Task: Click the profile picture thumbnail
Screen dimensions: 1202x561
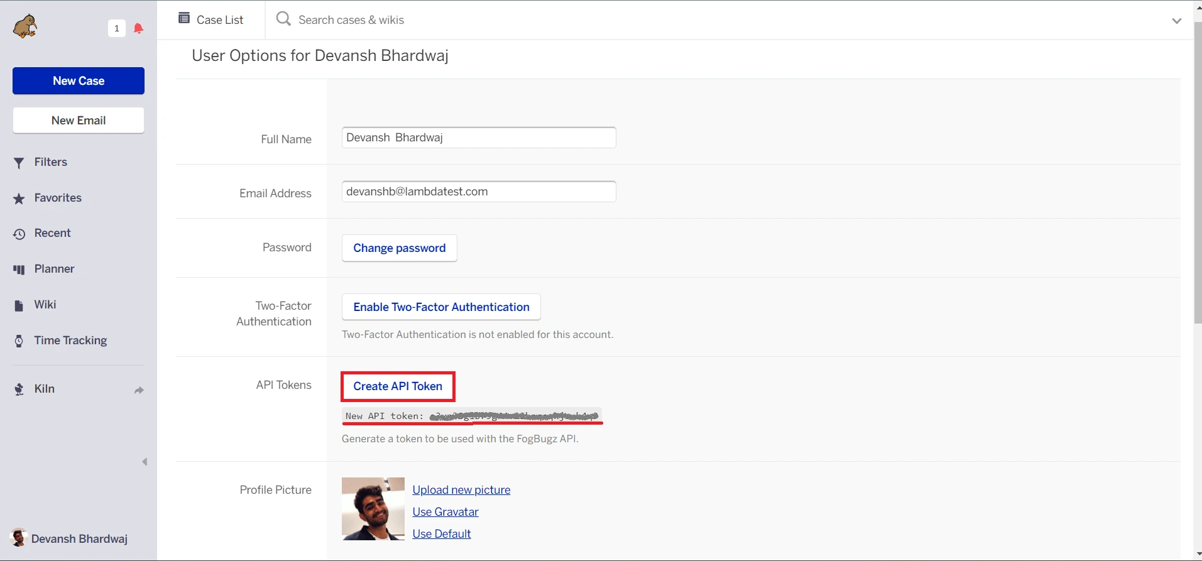Action: 373,509
